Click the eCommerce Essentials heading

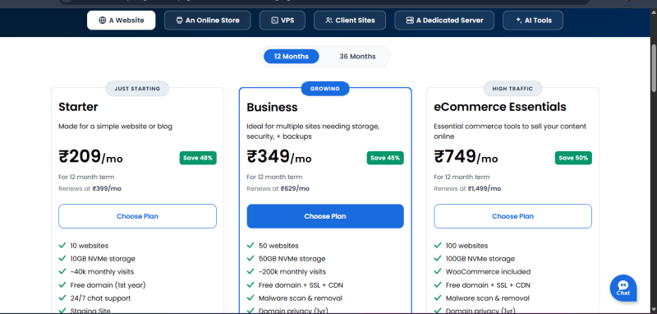click(500, 107)
